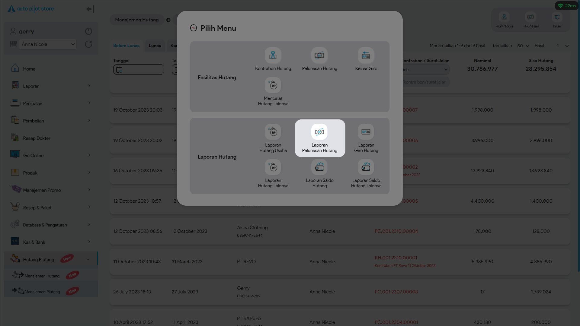Open Manajemen Piutang in the sidebar
Image resolution: width=580 pixels, height=326 pixels.
coord(42,292)
